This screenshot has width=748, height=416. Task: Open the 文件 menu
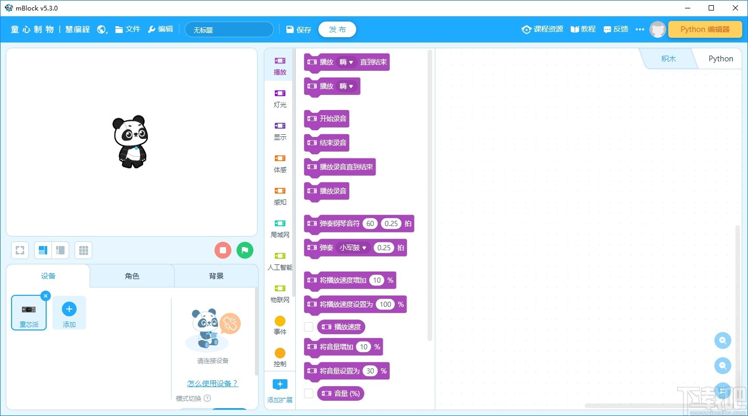point(127,29)
